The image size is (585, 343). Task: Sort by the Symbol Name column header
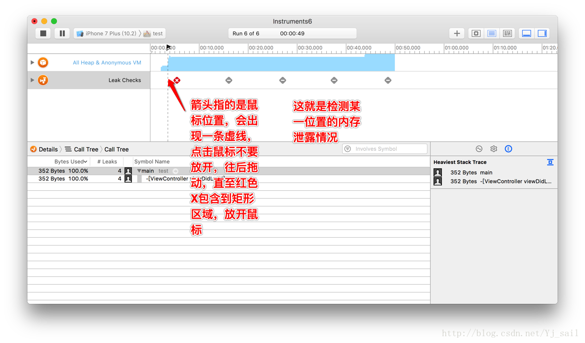(x=152, y=161)
